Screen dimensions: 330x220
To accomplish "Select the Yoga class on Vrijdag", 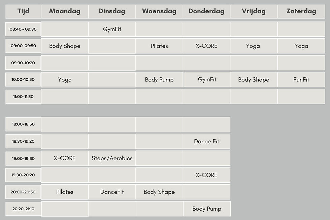I will tap(253, 46).
